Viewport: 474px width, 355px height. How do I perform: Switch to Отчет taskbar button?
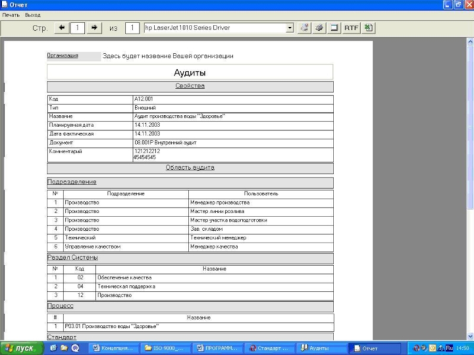click(374, 348)
